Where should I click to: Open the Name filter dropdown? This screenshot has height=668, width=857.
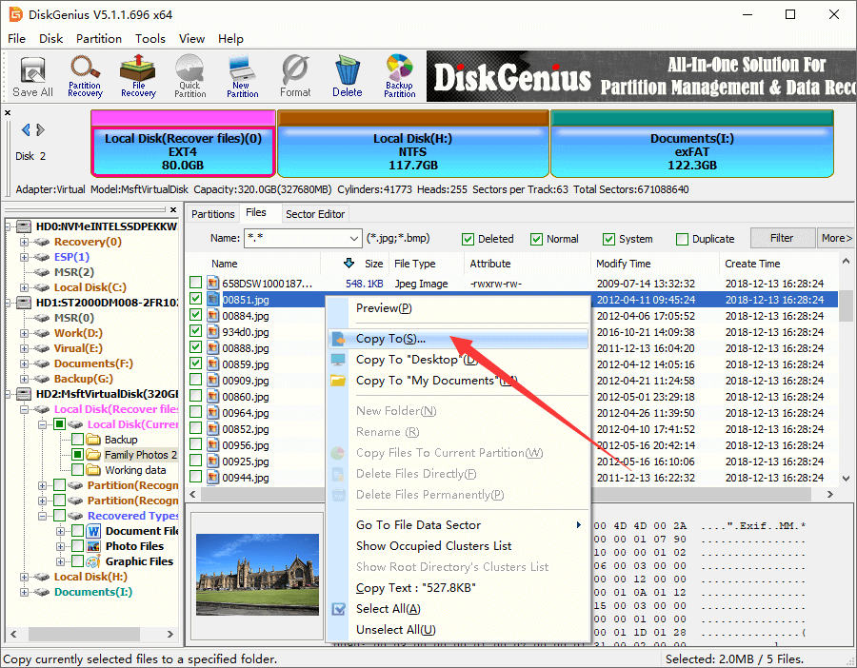coord(353,239)
